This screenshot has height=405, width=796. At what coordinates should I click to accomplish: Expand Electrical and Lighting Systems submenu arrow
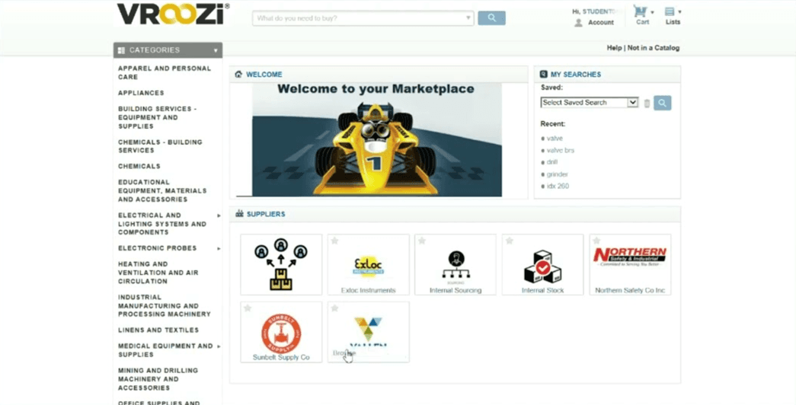(219, 215)
